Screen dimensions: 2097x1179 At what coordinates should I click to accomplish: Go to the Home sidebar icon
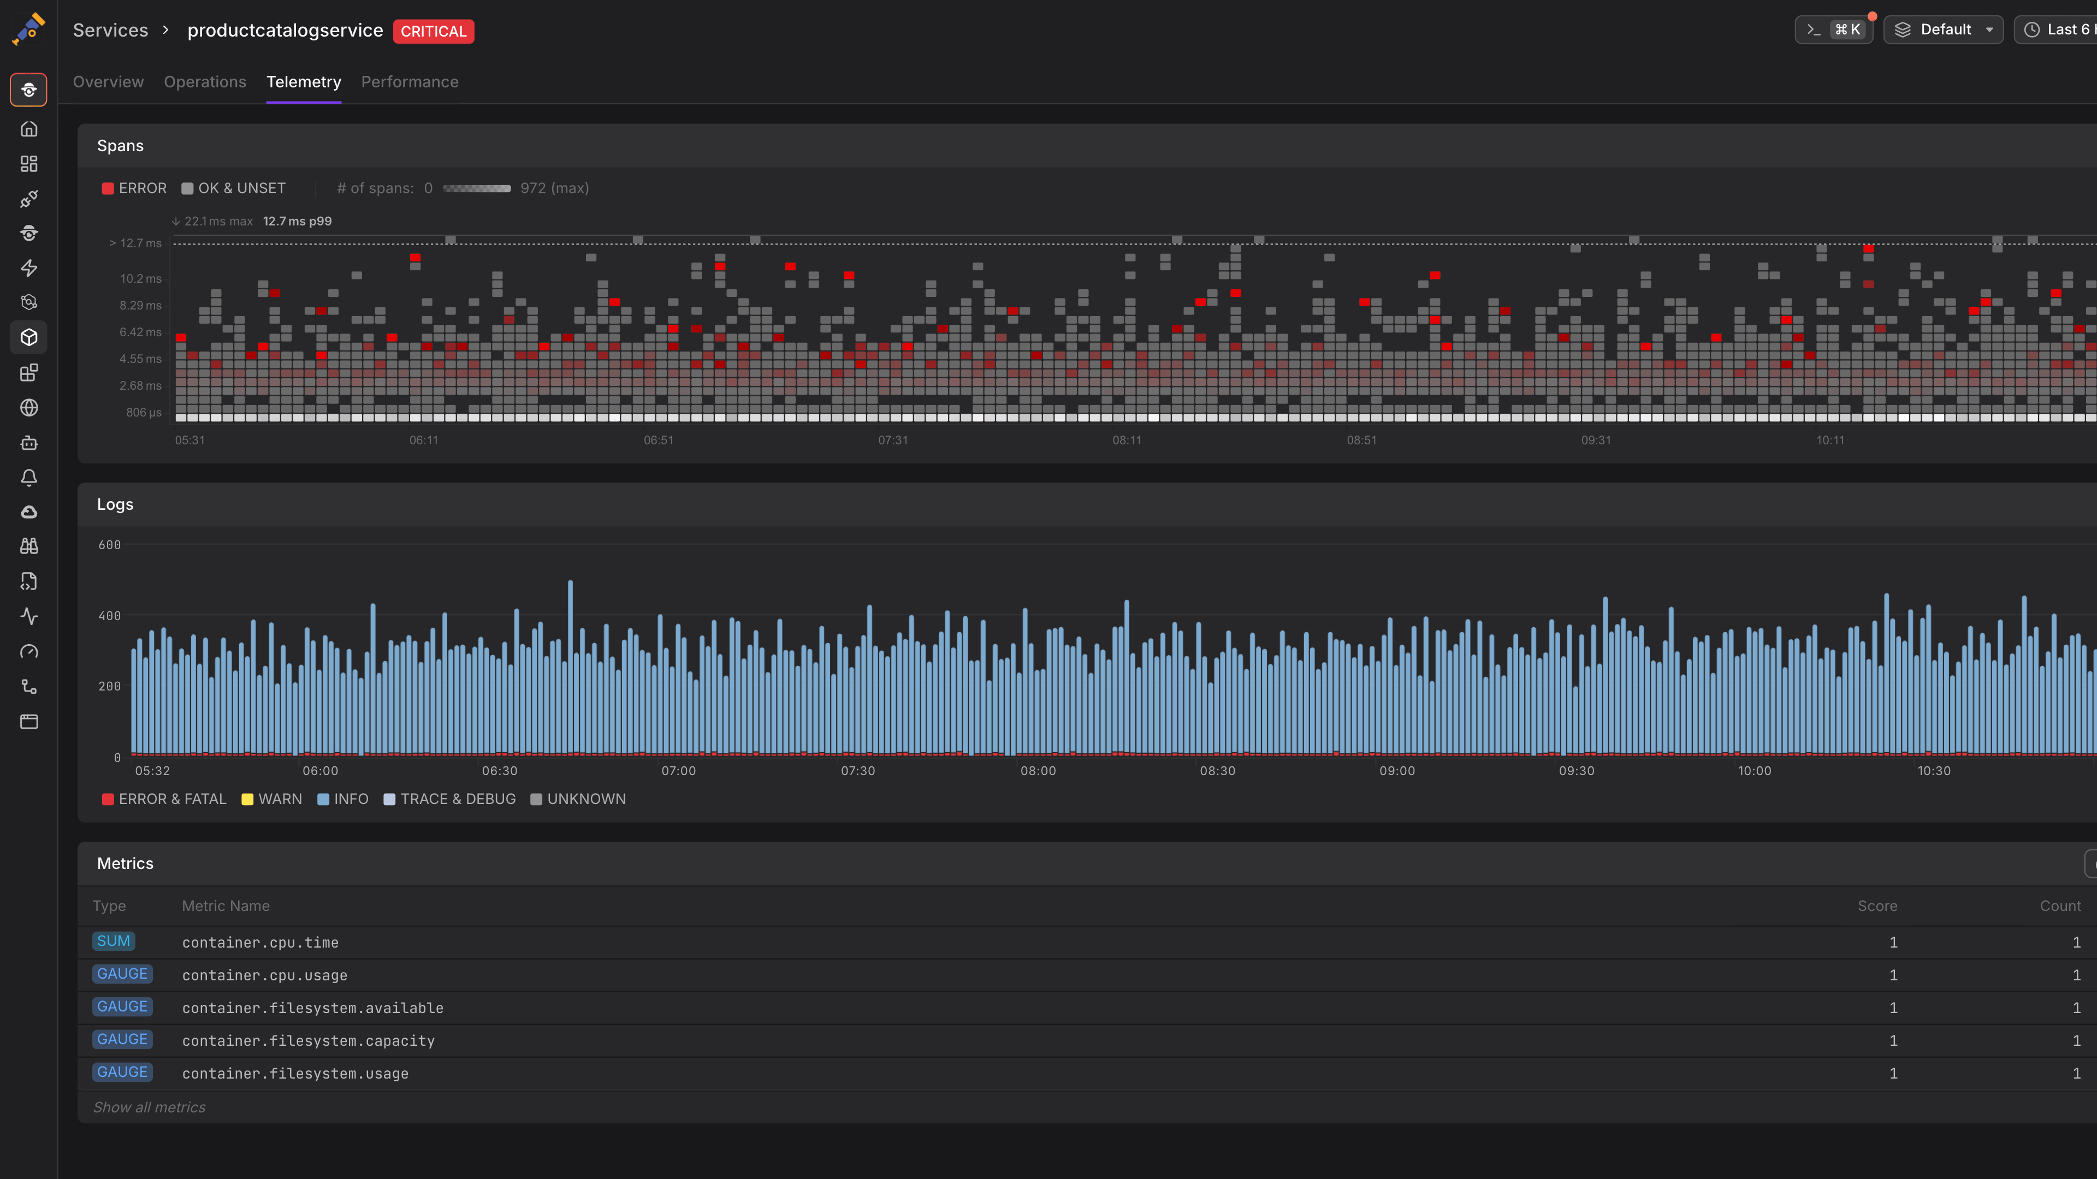tap(28, 129)
